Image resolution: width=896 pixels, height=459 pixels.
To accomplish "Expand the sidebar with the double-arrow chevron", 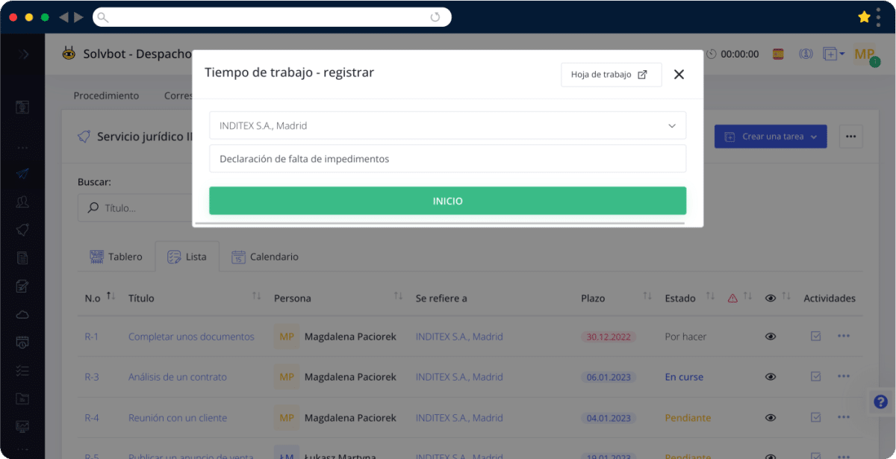I will [x=23, y=54].
